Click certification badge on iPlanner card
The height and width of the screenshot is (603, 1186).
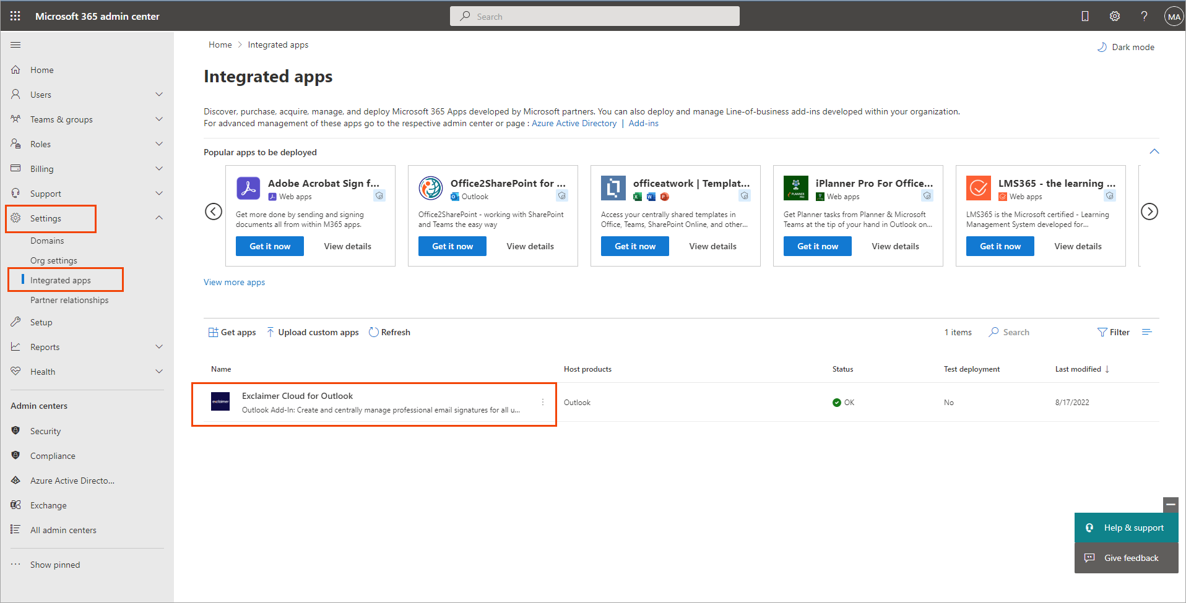pyautogui.click(x=927, y=196)
